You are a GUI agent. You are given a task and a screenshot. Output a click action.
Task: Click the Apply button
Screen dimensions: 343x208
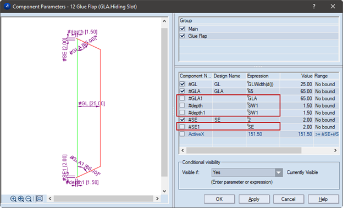coord(254,199)
